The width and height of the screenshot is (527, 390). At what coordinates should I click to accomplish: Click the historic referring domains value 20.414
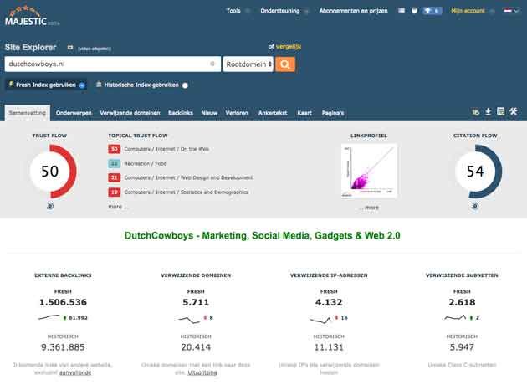coord(196,347)
